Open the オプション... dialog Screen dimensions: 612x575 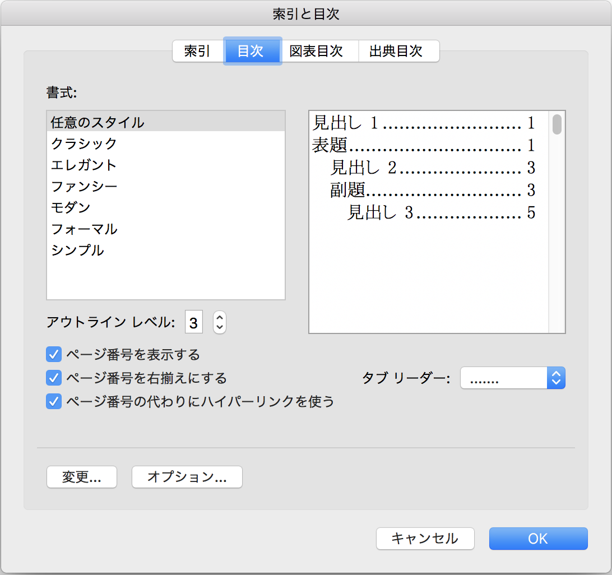click(187, 477)
